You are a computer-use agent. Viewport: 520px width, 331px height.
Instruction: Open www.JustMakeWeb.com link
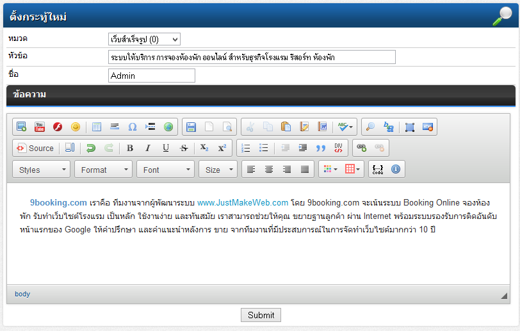pos(243,202)
